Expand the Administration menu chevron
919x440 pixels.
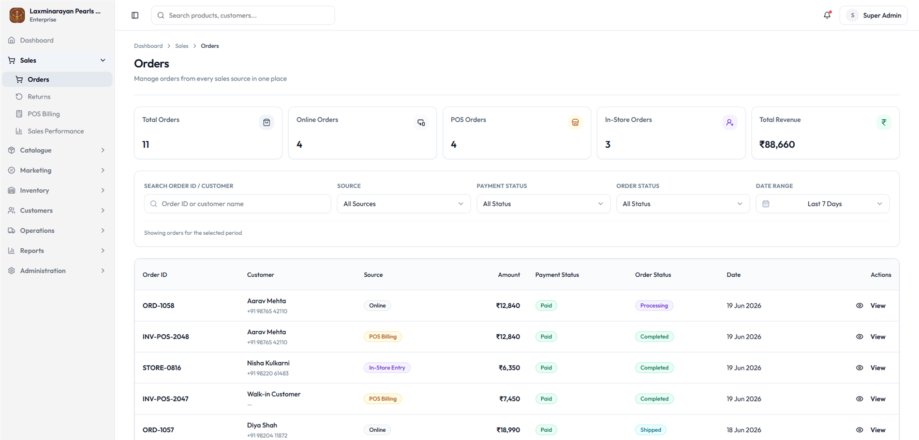(x=103, y=271)
